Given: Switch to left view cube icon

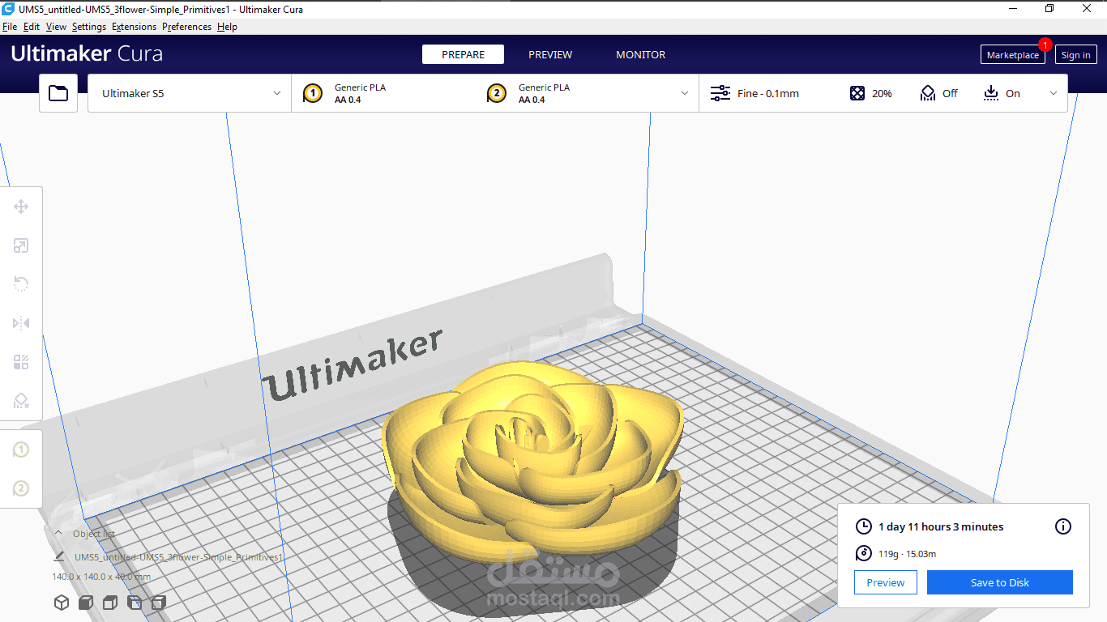Looking at the screenshot, I should [x=135, y=603].
